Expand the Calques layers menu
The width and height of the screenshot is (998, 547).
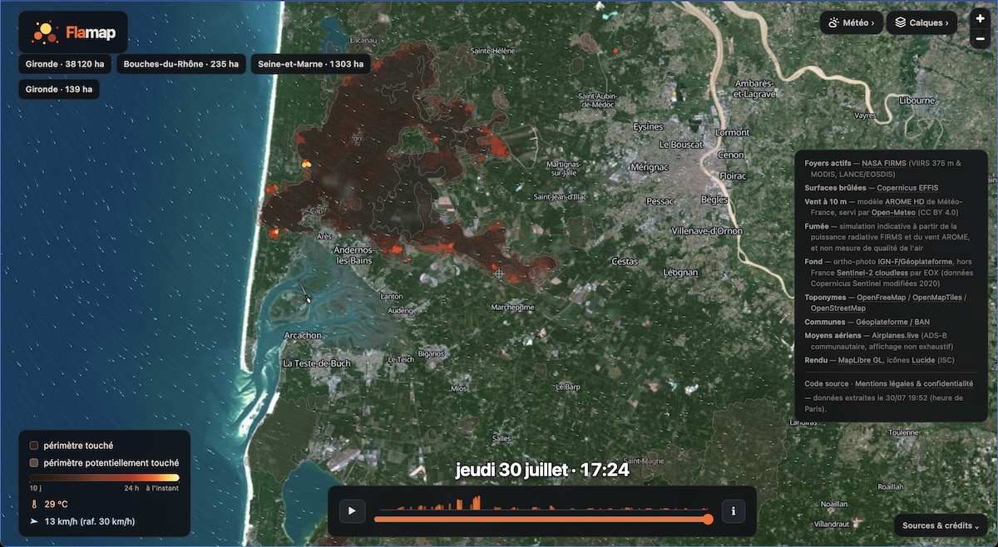(921, 23)
